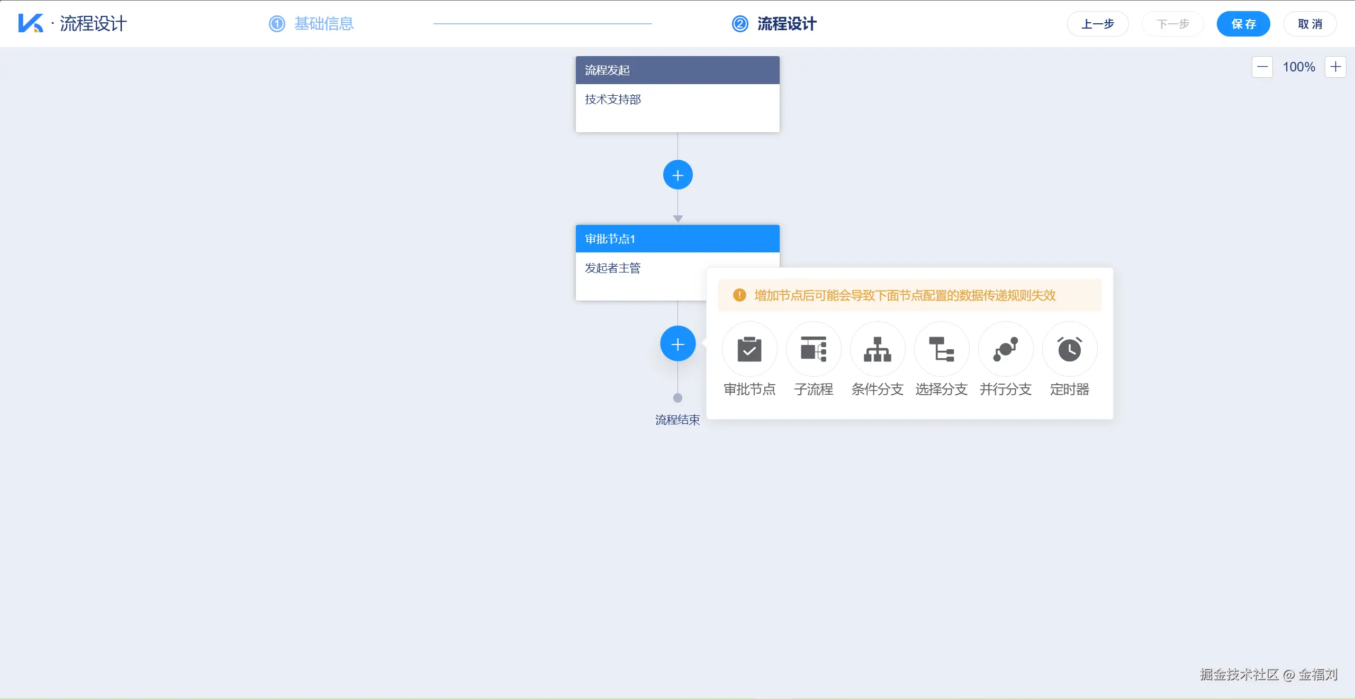Click the 取消 cancel button
Viewport: 1355px width, 699px height.
(x=1310, y=24)
